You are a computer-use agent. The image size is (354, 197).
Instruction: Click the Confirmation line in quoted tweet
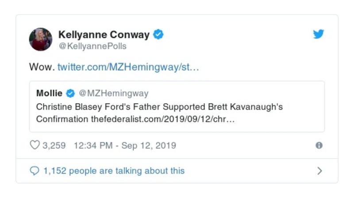[x=62, y=119]
